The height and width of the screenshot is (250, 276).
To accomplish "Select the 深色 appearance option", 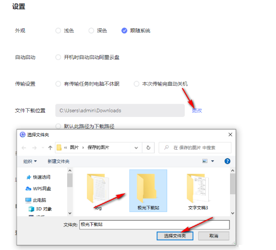I will 91,31.
